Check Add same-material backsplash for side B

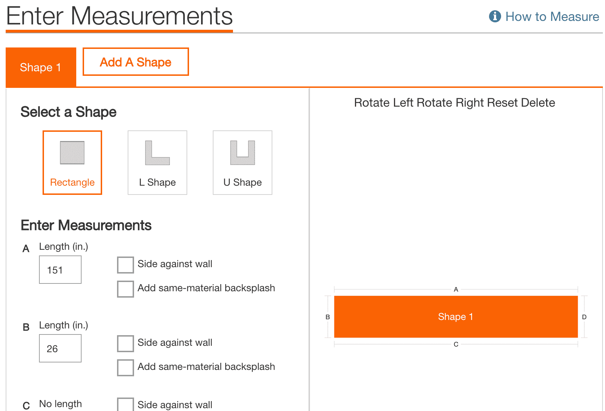pyautogui.click(x=126, y=367)
